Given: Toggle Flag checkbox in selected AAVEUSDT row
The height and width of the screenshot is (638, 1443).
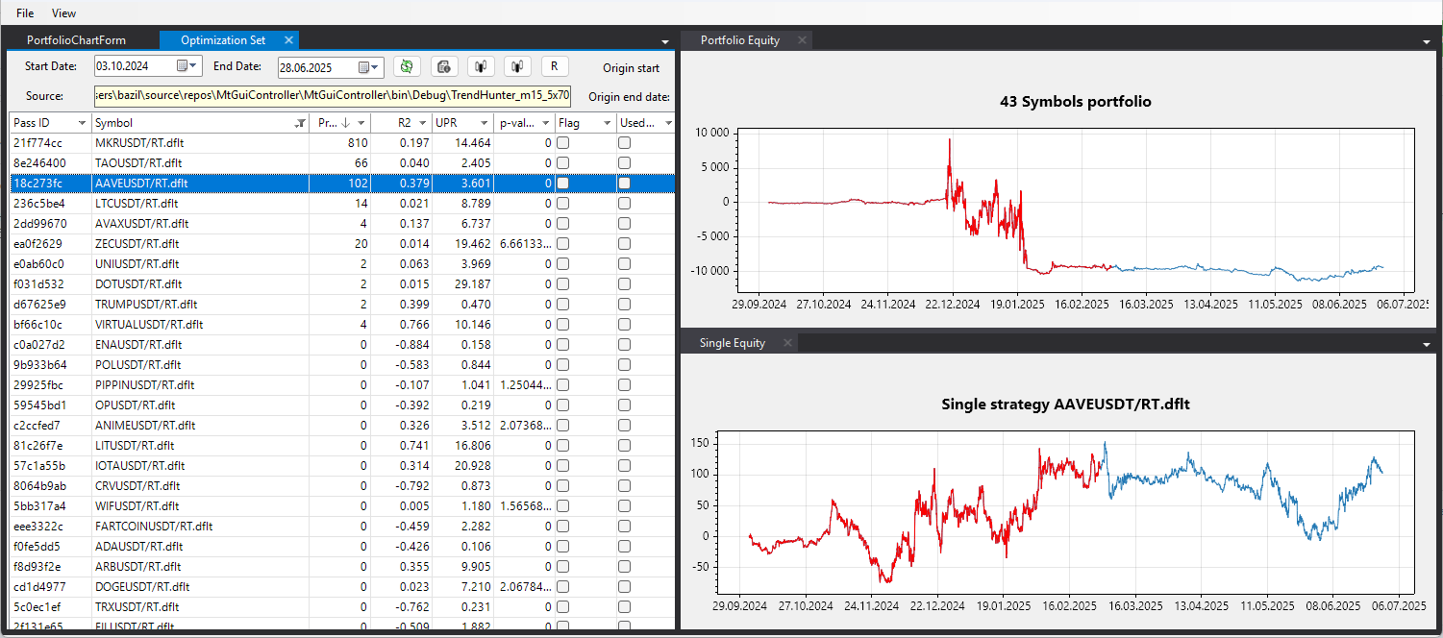Looking at the screenshot, I should tap(562, 183).
